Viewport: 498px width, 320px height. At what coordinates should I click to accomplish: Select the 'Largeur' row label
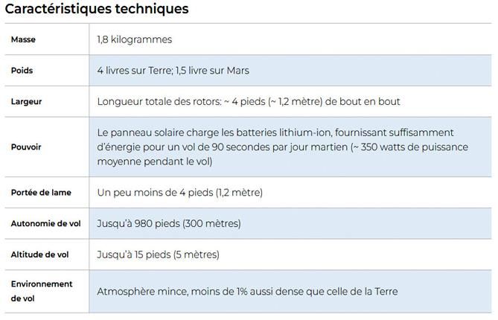[26, 101]
